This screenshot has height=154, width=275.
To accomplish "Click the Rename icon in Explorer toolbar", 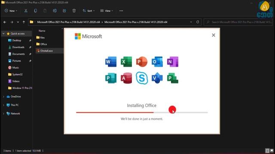I will click(x=55, y=11).
